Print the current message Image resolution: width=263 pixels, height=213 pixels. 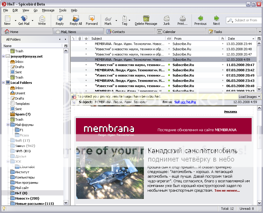(x=182, y=19)
